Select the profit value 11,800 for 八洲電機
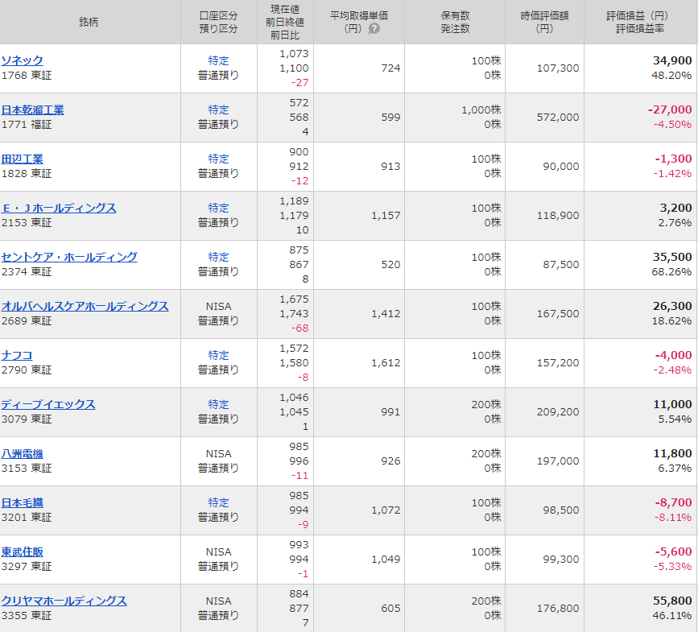The height and width of the screenshot is (632, 698). coord(672,453)
